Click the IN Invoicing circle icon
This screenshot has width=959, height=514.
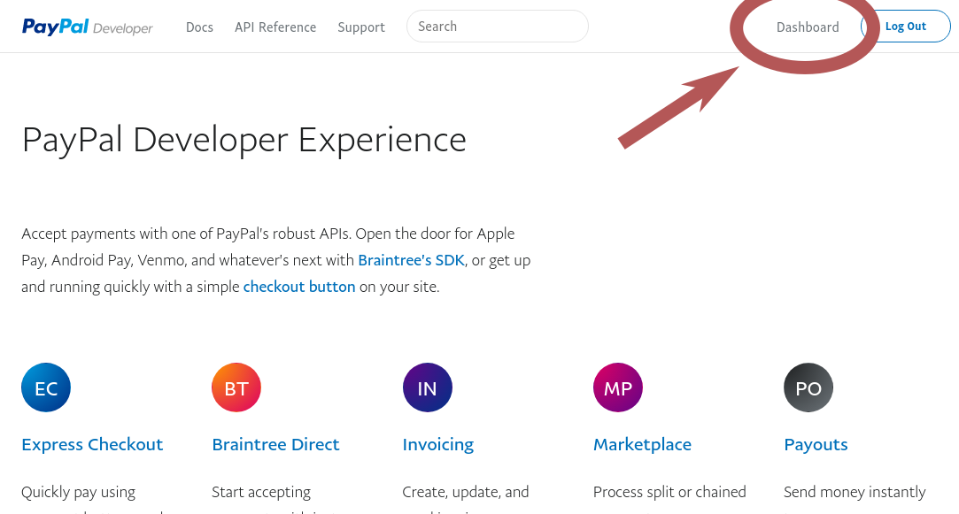click(x=427, y=387)
